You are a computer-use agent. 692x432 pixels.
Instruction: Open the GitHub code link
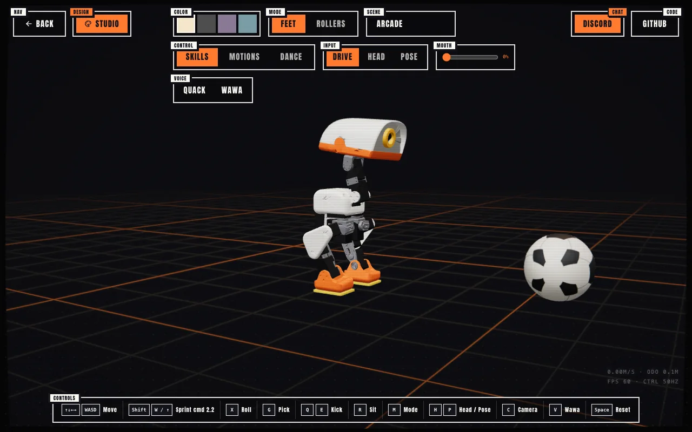tap(655, 24)
